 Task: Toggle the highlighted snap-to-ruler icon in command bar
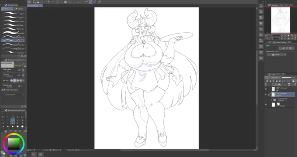(x=90, y=2)
